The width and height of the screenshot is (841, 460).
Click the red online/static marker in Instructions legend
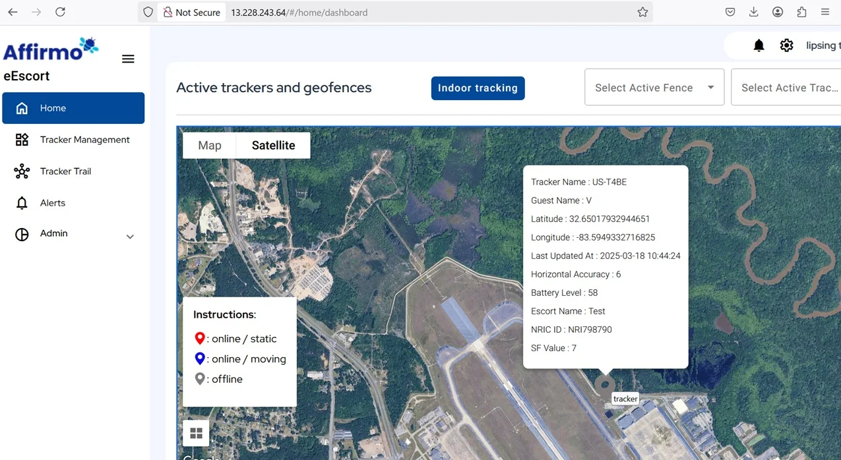pos(200,338)
